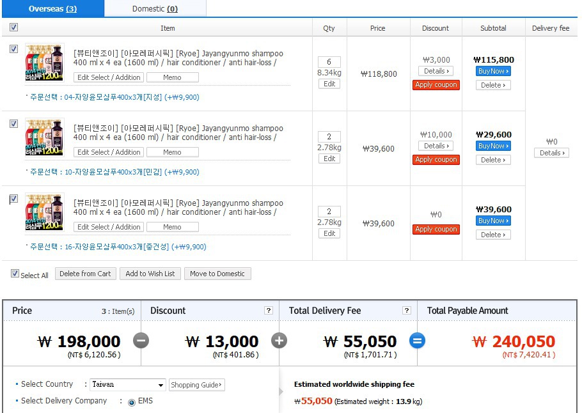Click the gray minus circle icon in summary
Viewport: 582px width, 413px height.
point(141,341)
